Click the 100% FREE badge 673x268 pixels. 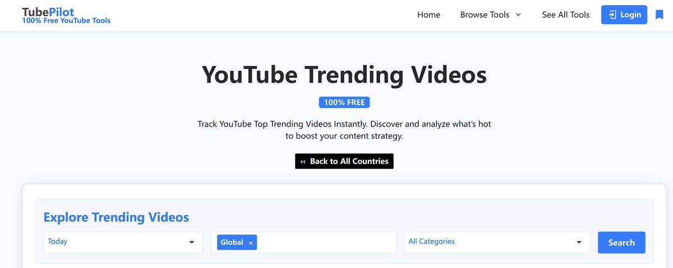(344, 102)
